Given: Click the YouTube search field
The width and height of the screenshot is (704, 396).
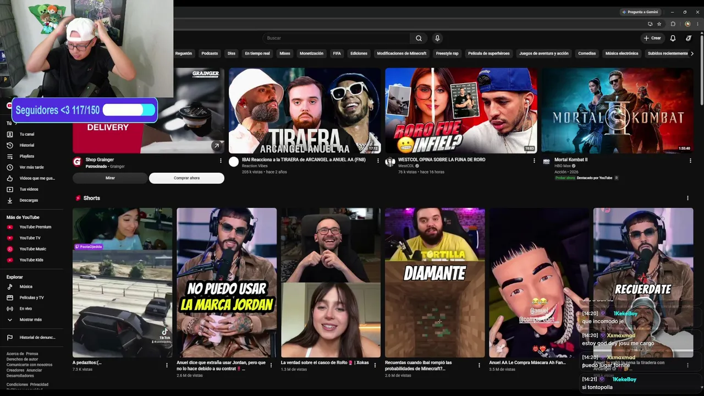Looking at the screenshot, I should point(337,38).
